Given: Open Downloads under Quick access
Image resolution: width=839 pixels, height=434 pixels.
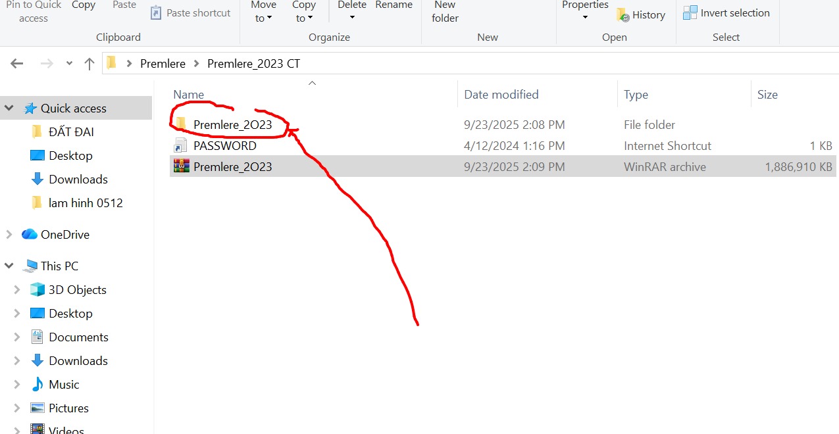Looking at the screenshot, I should (x=78, y=180).
